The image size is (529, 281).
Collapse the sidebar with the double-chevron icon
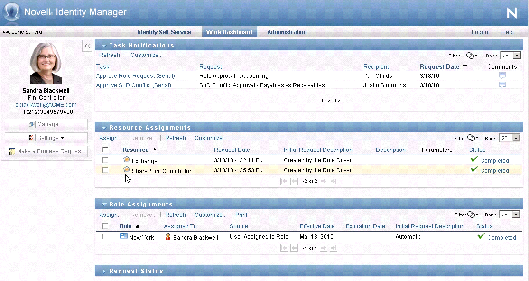click(87, 46)
